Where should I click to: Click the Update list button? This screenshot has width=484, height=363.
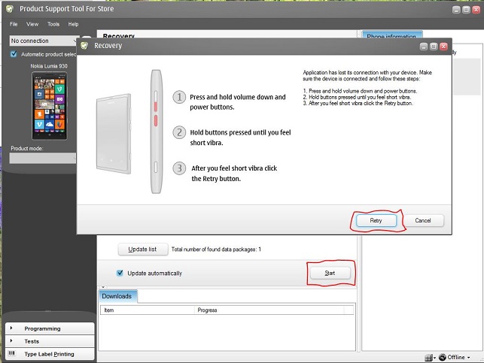tap(142, 249)
